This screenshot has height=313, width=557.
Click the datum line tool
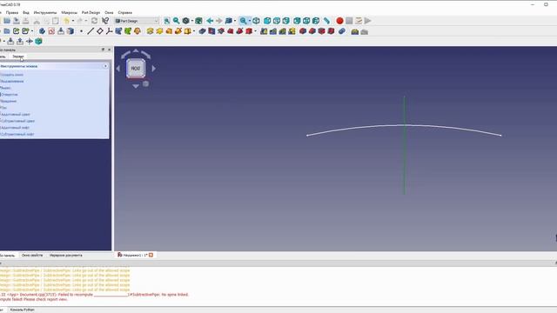91,31
